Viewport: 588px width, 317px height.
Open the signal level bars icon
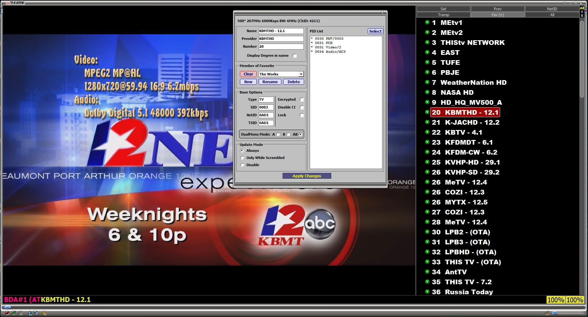click(547, 313)
